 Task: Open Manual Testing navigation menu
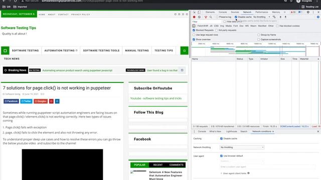[137, 50]
